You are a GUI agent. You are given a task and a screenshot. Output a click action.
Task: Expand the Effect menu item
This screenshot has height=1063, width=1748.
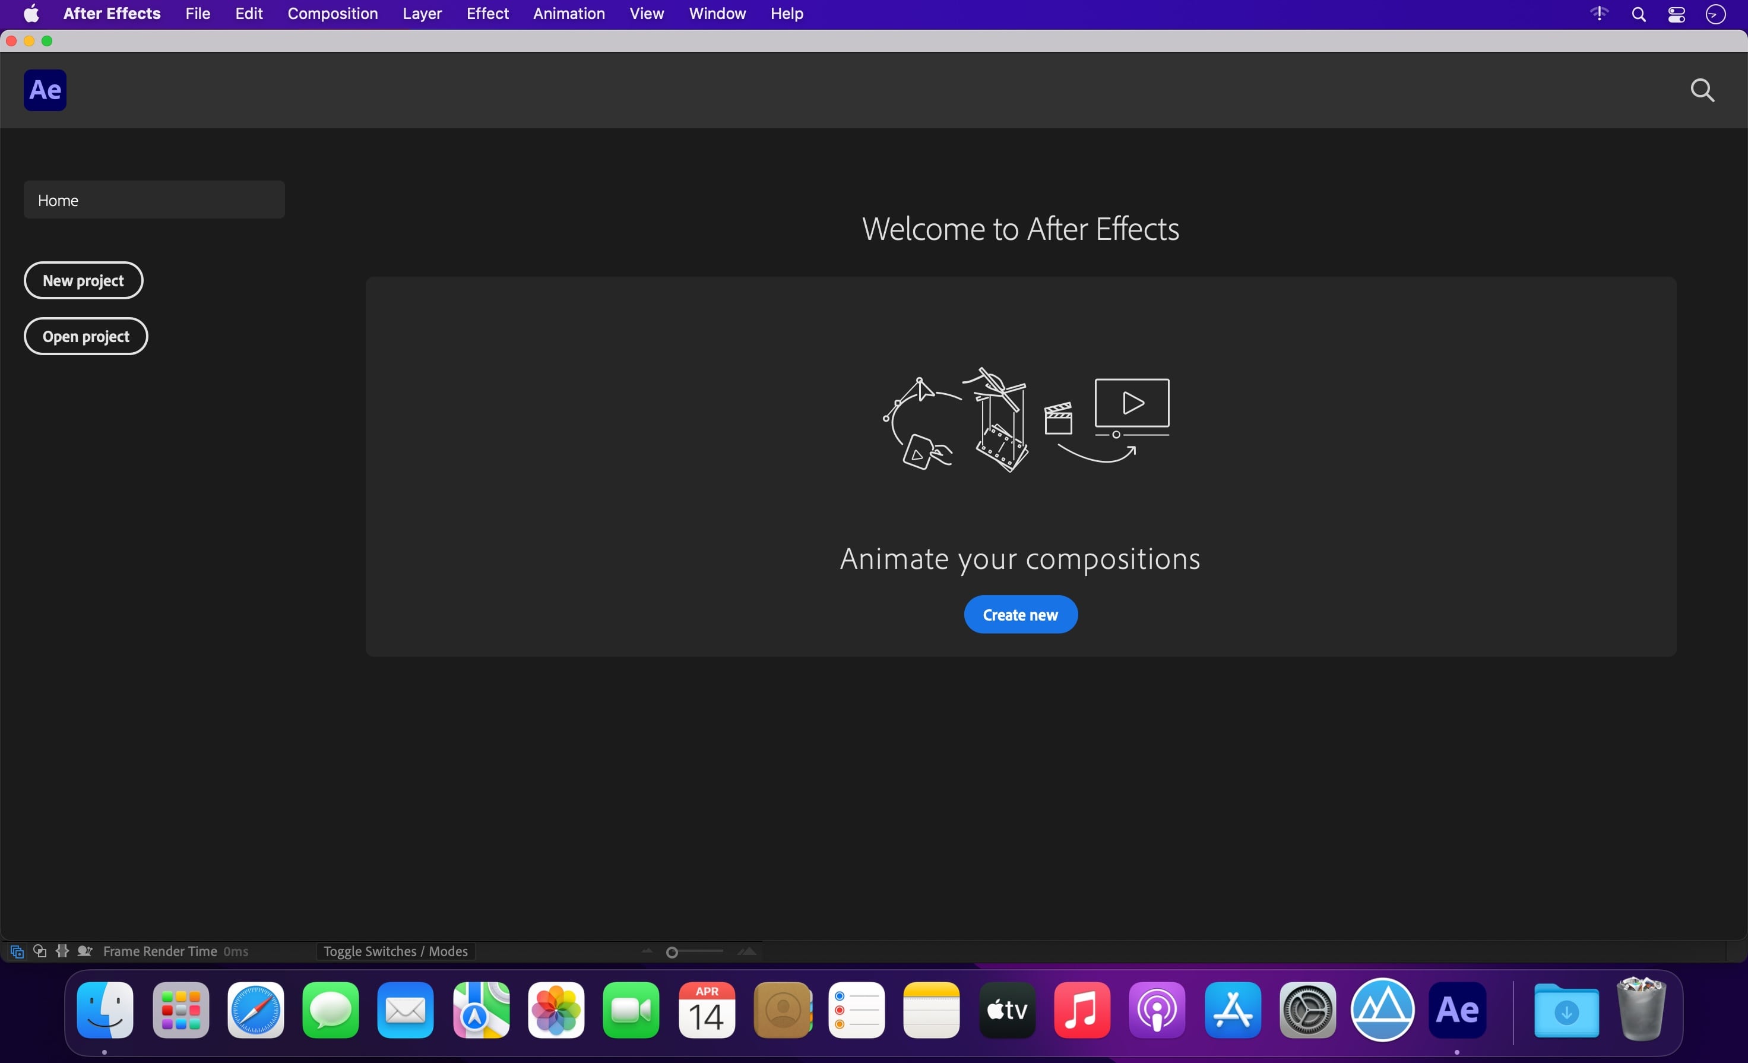487,14
